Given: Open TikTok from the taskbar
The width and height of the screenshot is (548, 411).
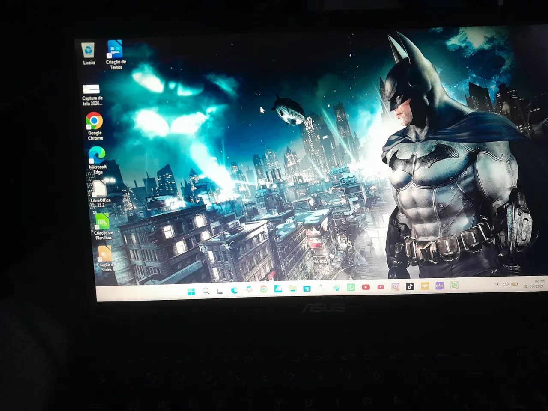Looking at the screenshot, I should (410, 286).
